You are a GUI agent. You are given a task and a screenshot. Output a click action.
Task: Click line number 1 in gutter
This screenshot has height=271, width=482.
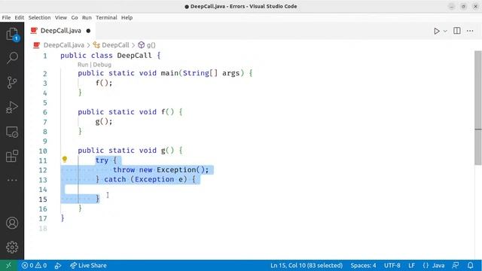coord(45,56)
